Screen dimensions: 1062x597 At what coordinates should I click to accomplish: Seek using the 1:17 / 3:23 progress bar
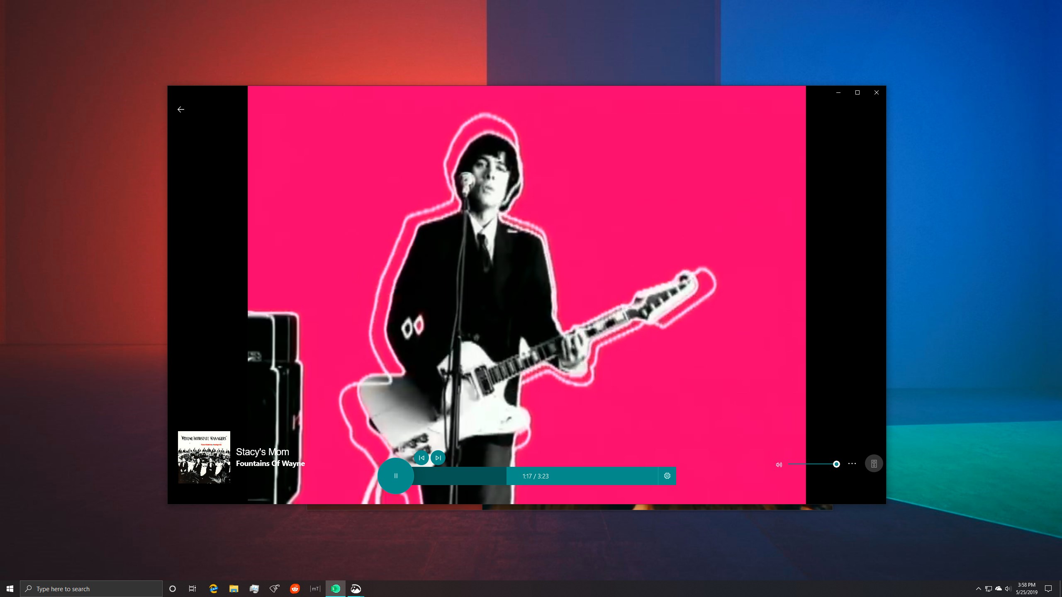coord(581,476)
